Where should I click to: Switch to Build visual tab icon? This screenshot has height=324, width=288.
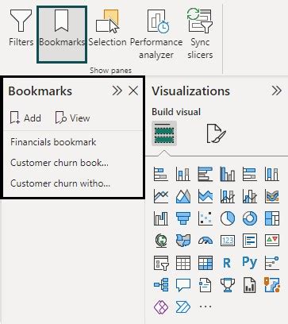click(x=164, y=133)
